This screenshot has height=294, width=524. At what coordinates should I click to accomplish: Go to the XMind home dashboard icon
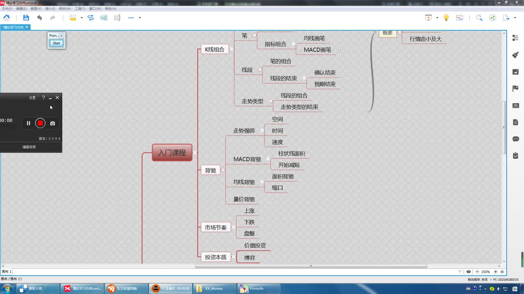(7, 18)
